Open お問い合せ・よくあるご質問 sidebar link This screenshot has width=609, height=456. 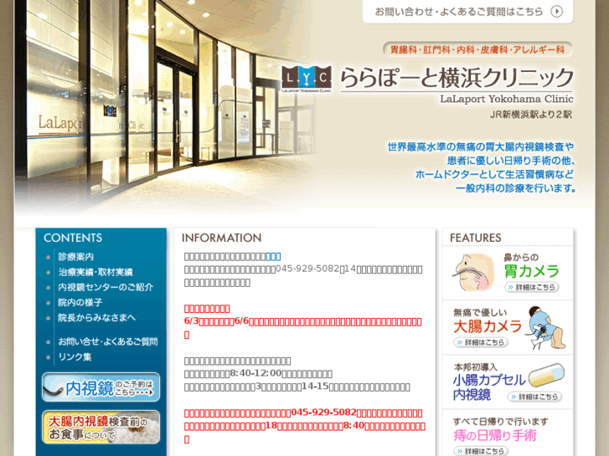point(107,341)
